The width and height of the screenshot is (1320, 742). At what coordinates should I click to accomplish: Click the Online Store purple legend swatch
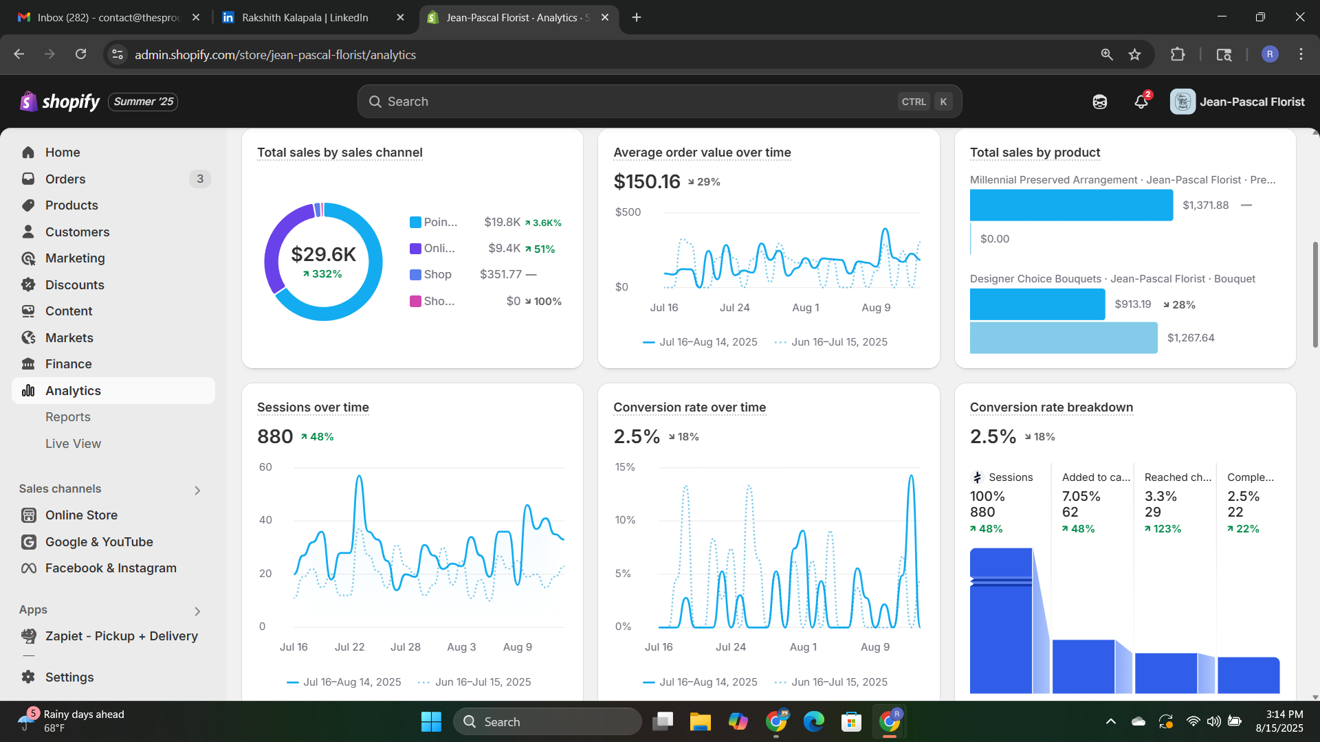click(x=415, y=248)
